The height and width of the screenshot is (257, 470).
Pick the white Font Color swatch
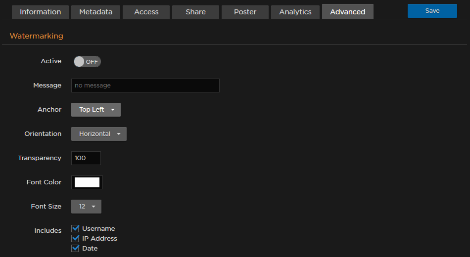tap(87, 182)
